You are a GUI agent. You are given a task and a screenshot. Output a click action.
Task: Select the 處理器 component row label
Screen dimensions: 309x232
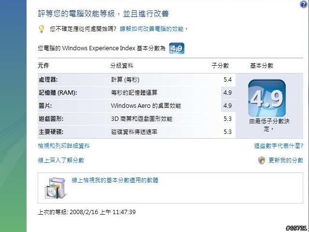click(48, 80)
